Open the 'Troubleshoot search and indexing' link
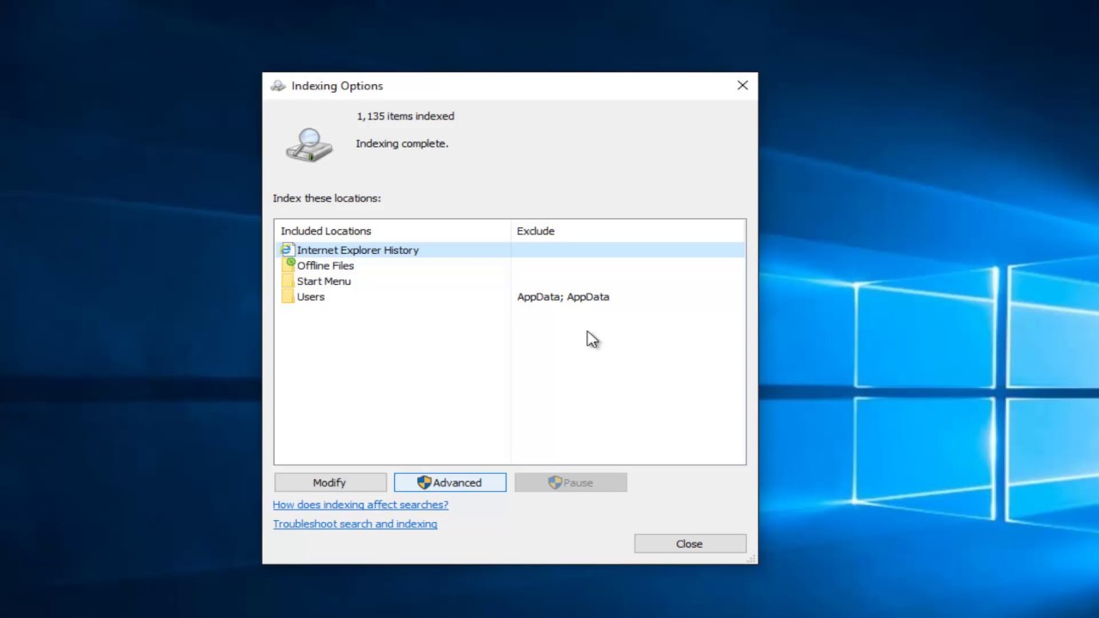The image size is (1099, 618). [355, 524]
